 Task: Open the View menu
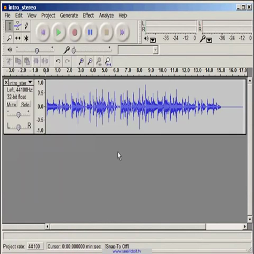coord(32,16)
